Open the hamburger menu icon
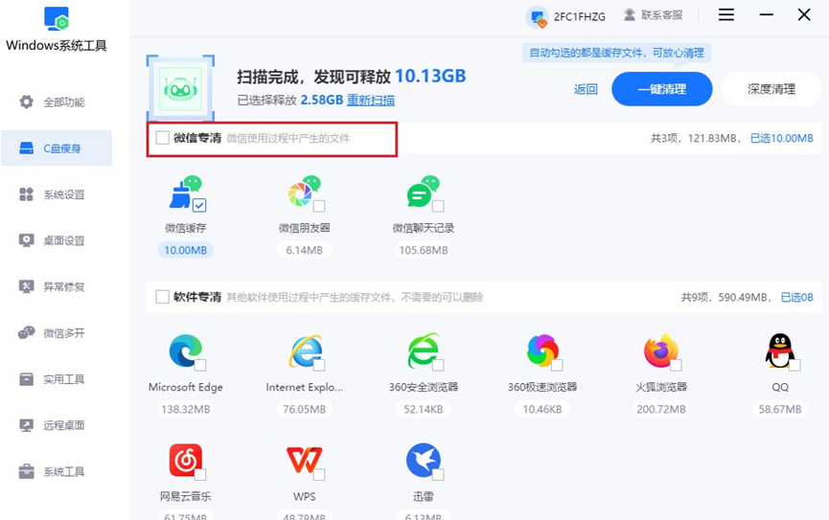This screenshot has height=520, width=829. pos(725,14)
